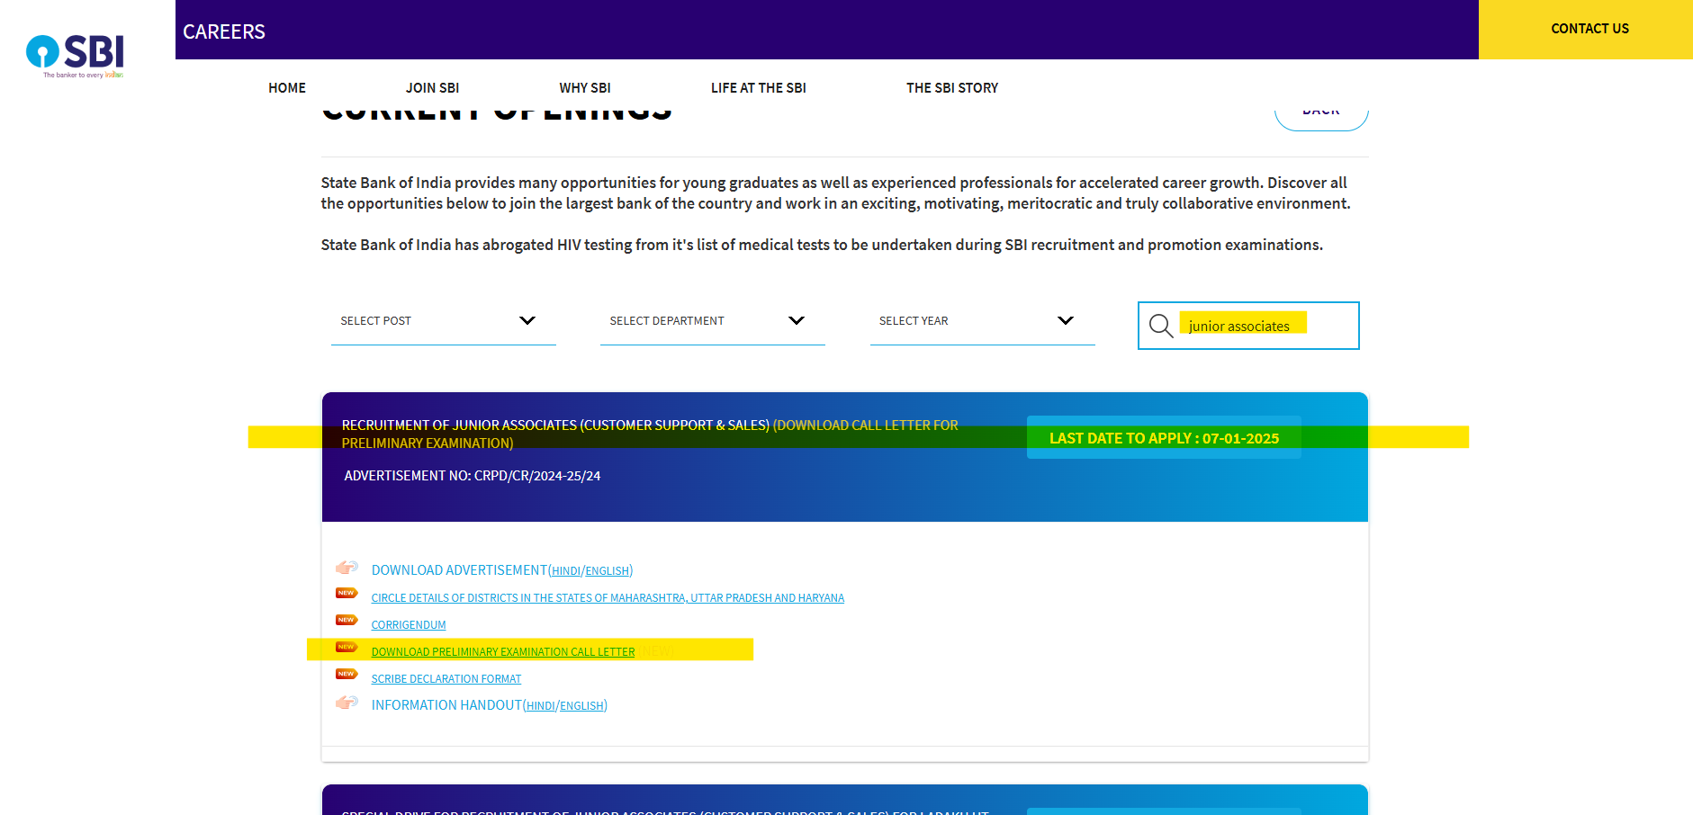Click the Last Date to Apply banner
Viewport: 1693px width, 815px height.
click(1164, 438)
